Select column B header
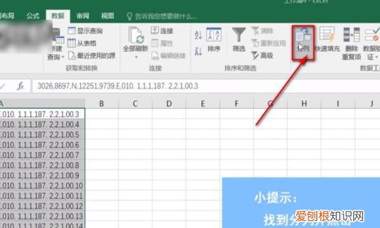Viewport: 380px width, 228px height. [101, 104]
